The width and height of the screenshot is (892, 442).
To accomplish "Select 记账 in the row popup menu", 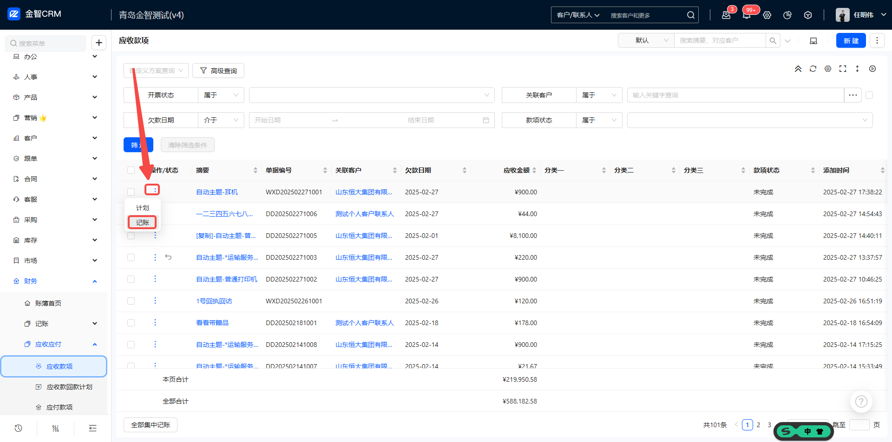I will click(x=143, y=223).
